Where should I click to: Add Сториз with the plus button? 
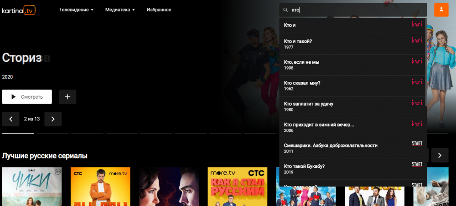(x=67, y=97)
